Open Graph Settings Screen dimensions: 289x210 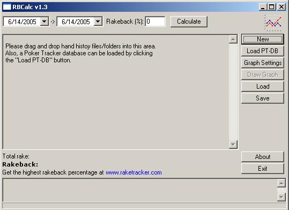tap(263, 63)
